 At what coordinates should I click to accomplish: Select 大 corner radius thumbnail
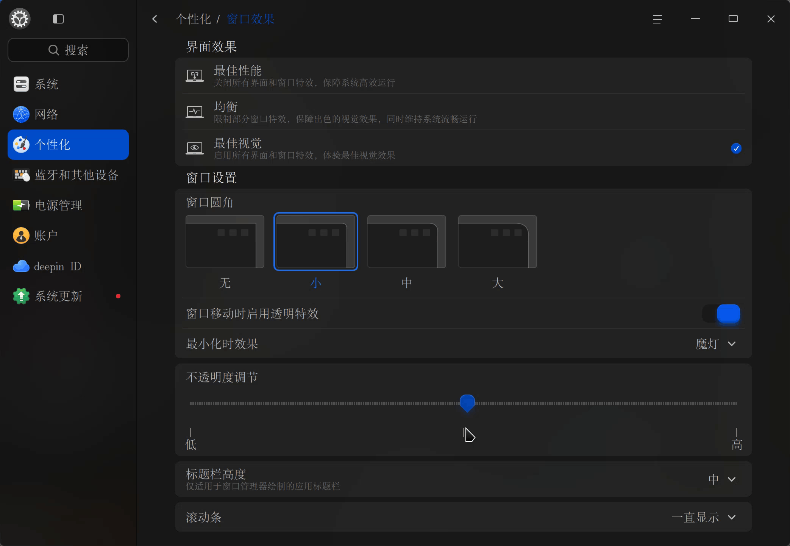pos(498,242)
